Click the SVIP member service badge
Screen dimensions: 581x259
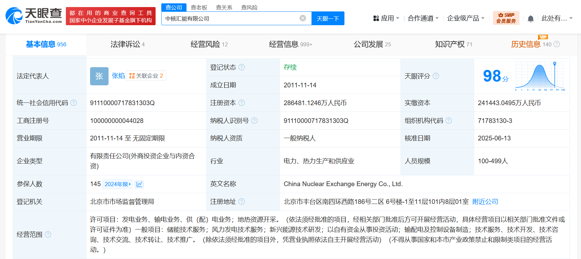pyautogui.click(x=506, y=18)
